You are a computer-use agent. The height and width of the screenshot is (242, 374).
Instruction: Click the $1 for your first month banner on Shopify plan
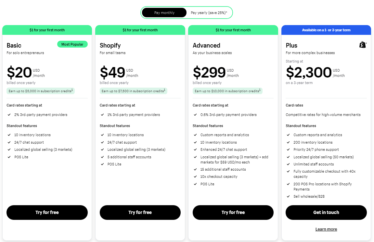tap(140, 30)
